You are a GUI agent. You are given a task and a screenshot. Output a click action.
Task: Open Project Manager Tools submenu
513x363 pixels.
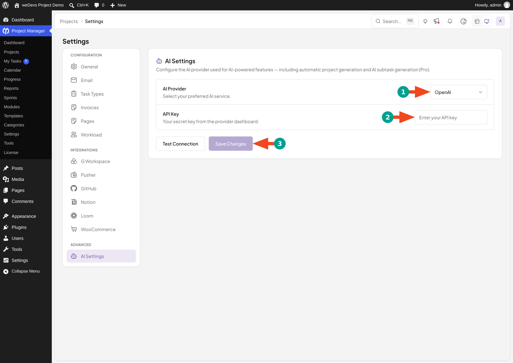(9, 143)
